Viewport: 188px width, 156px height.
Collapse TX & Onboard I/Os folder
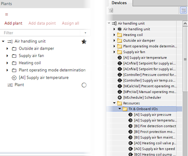(x=120, y=109)
